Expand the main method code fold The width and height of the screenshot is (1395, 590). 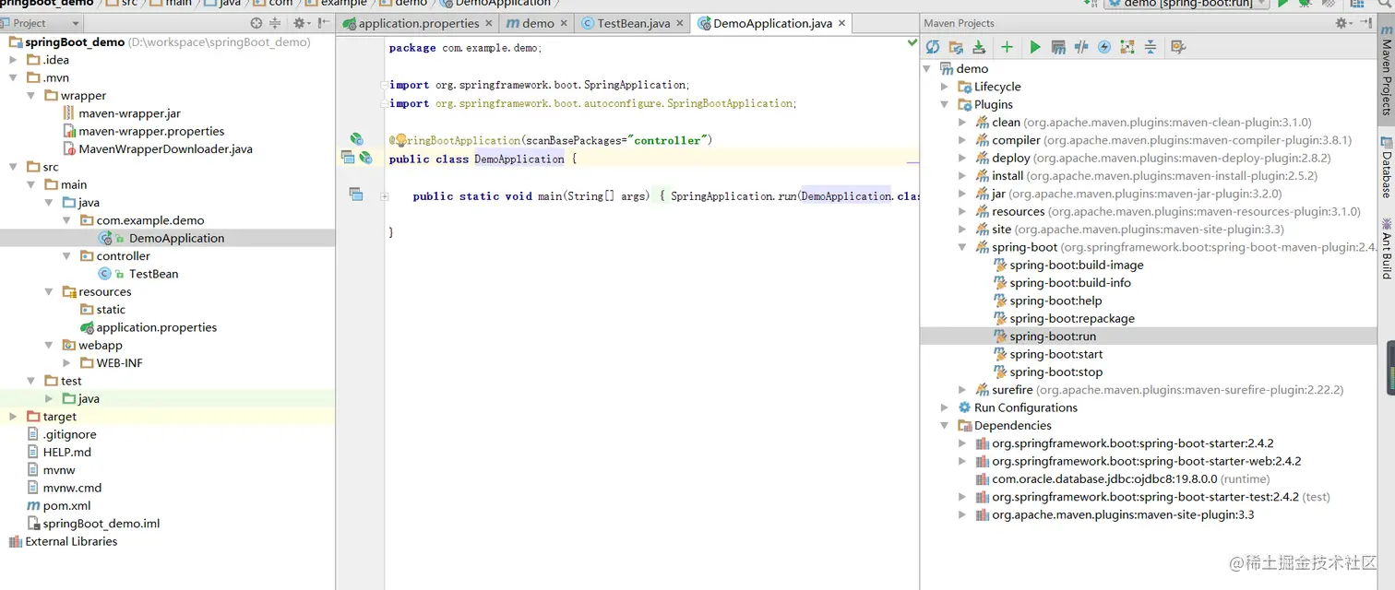[385, 196]
